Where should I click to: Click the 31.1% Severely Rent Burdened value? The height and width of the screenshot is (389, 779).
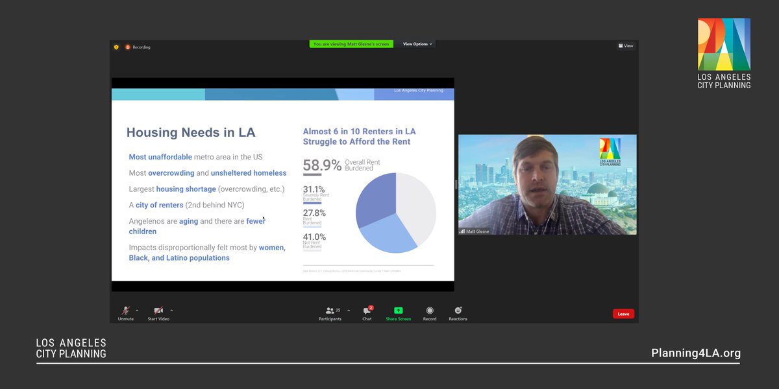tap(314, 189)
